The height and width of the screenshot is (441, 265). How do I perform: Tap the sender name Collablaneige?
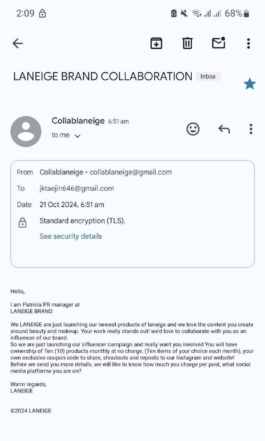click(78, 121)
